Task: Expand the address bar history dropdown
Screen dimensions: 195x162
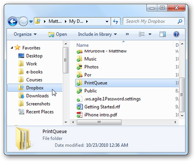Action: pyautogui.click(x=107, y=22)
